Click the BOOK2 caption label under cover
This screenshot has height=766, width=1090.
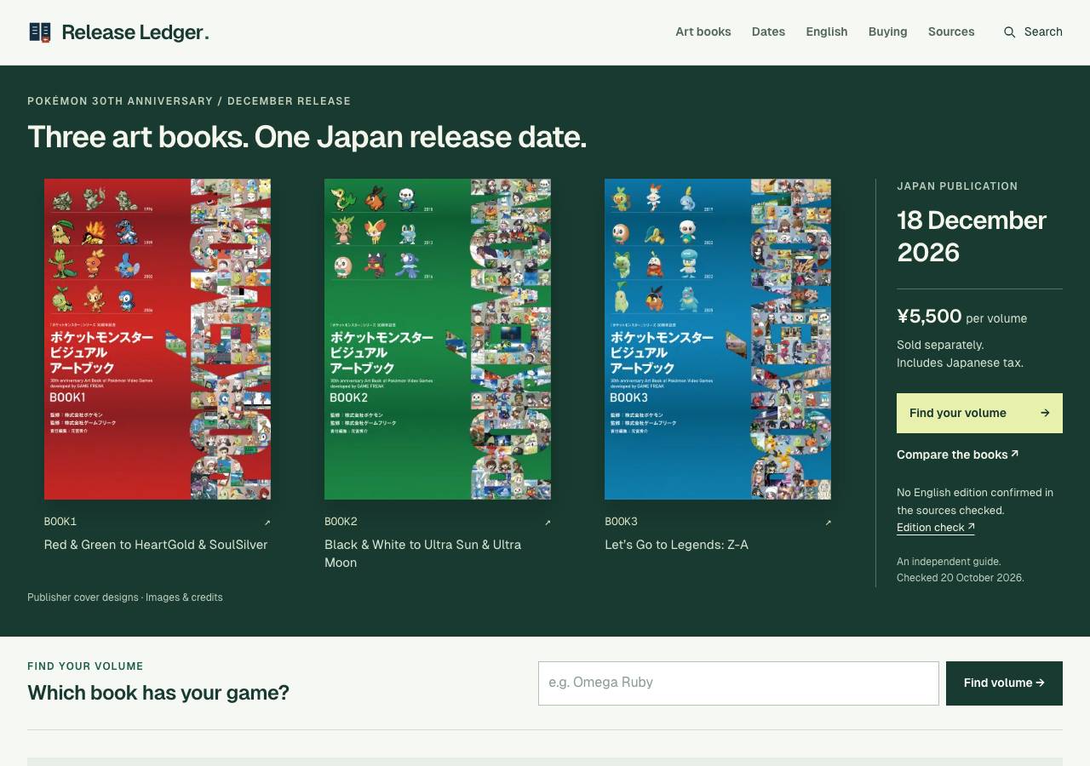coord(341,522)
